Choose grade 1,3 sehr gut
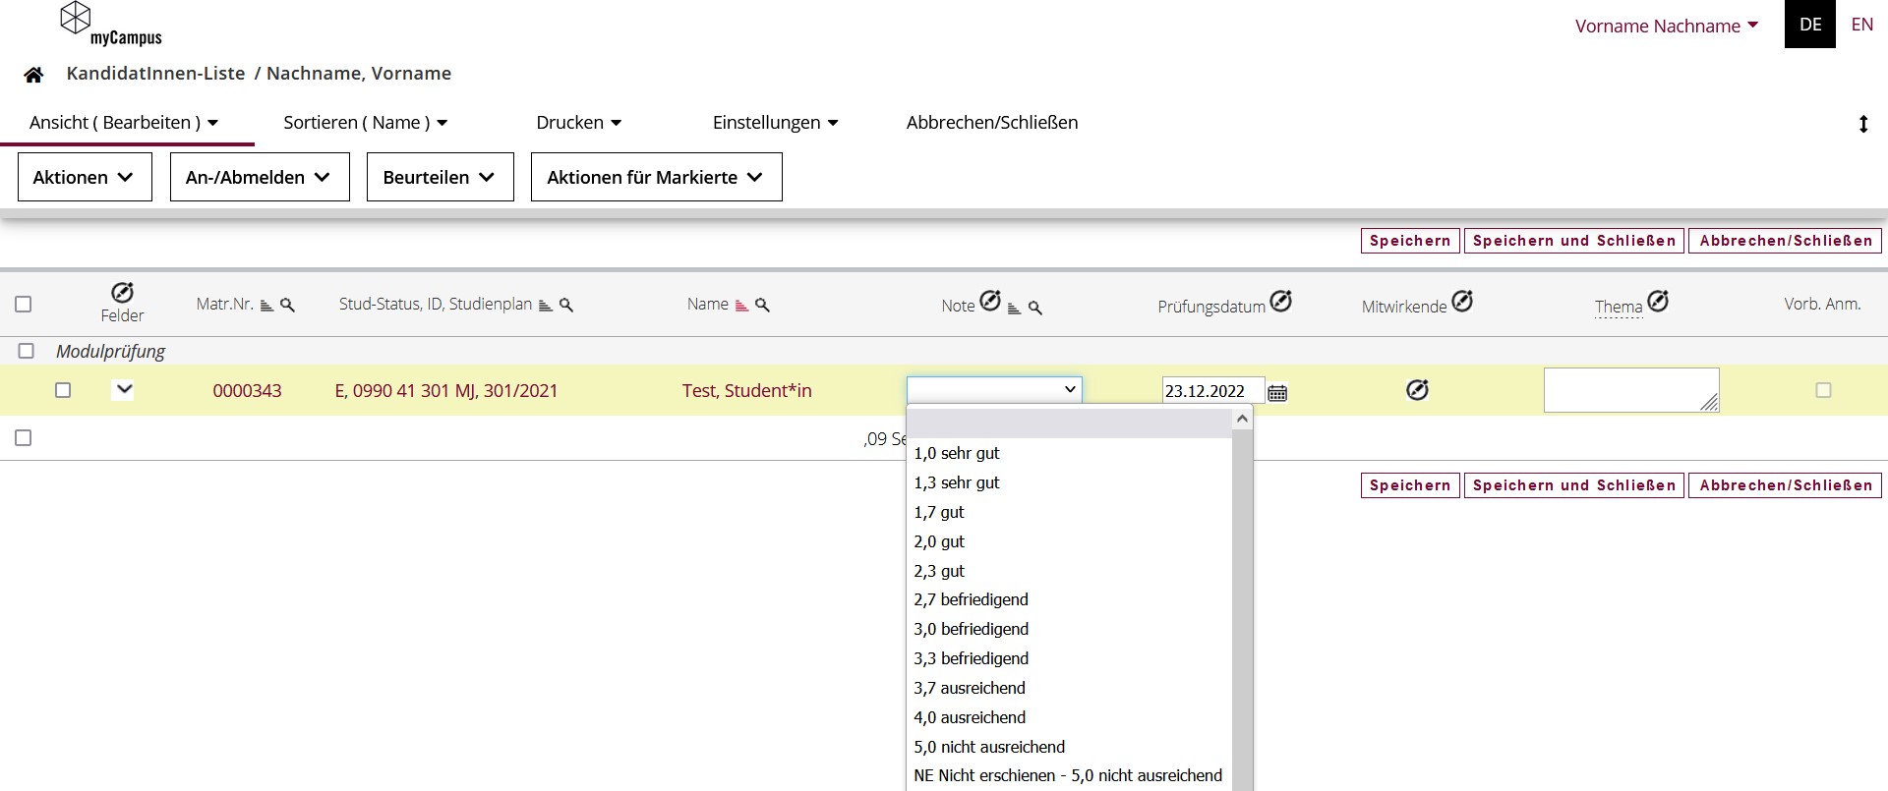This screenshot has width=1888, height=791. (1069, 482)
